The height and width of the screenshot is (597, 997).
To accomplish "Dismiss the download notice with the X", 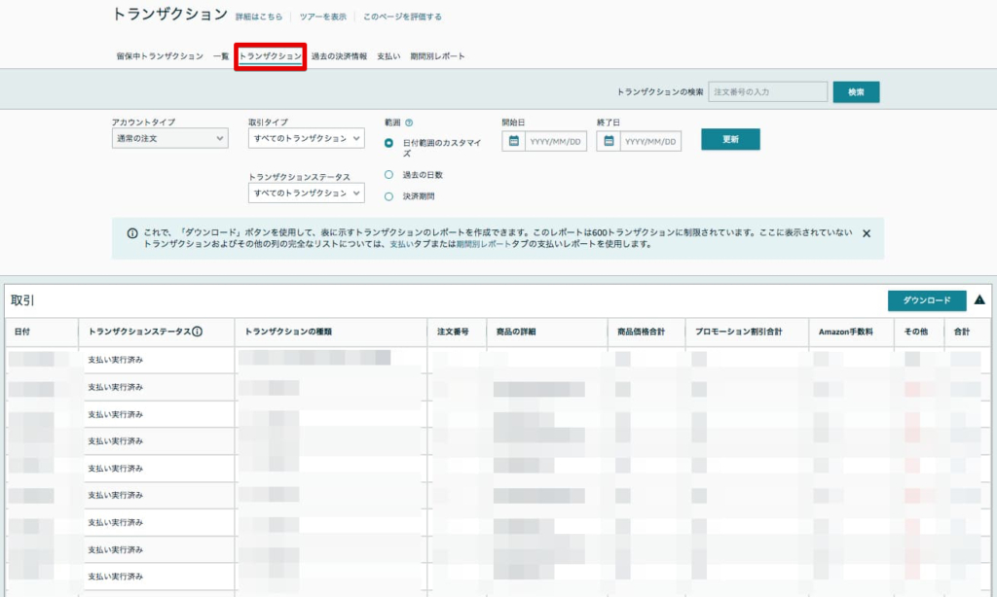I will [x=867, y=233].
